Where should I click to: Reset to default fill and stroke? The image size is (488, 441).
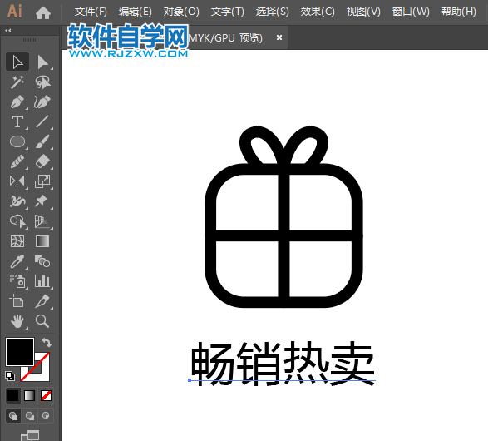10,376
